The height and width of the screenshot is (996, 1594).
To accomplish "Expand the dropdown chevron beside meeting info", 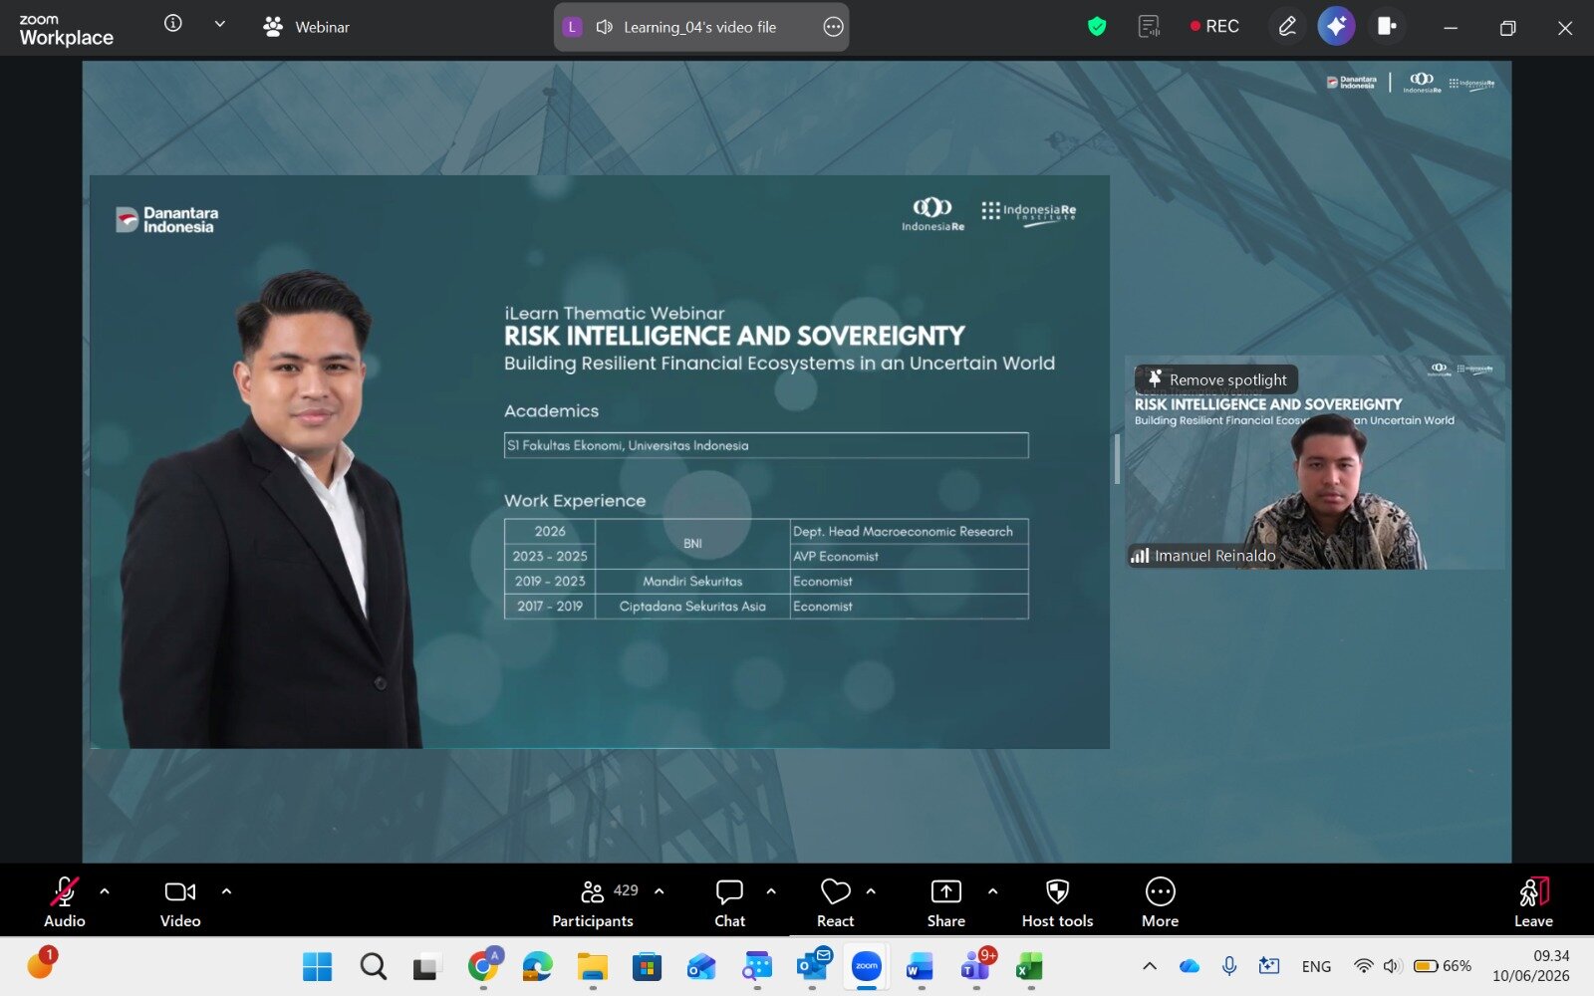I will (220, 24).
